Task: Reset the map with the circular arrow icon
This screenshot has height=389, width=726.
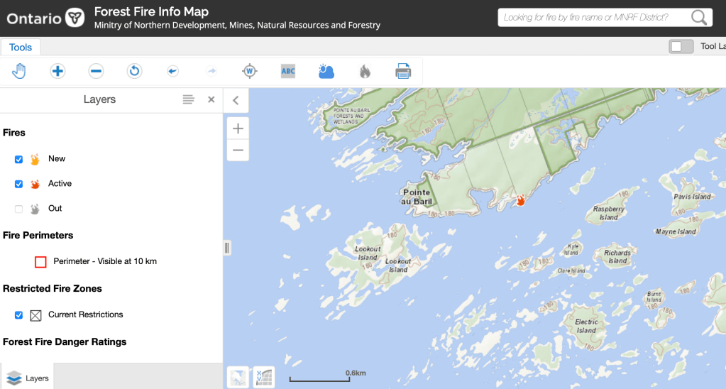Action: point(134,71)
